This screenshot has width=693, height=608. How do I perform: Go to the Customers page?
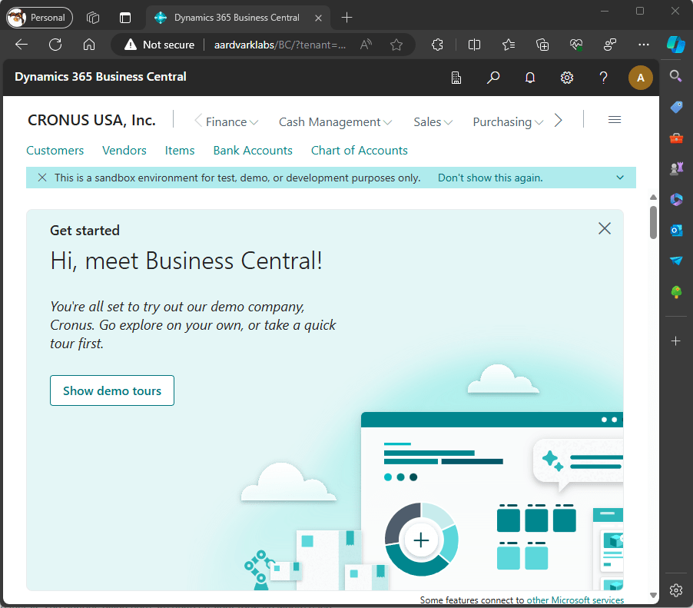(55, 151)
